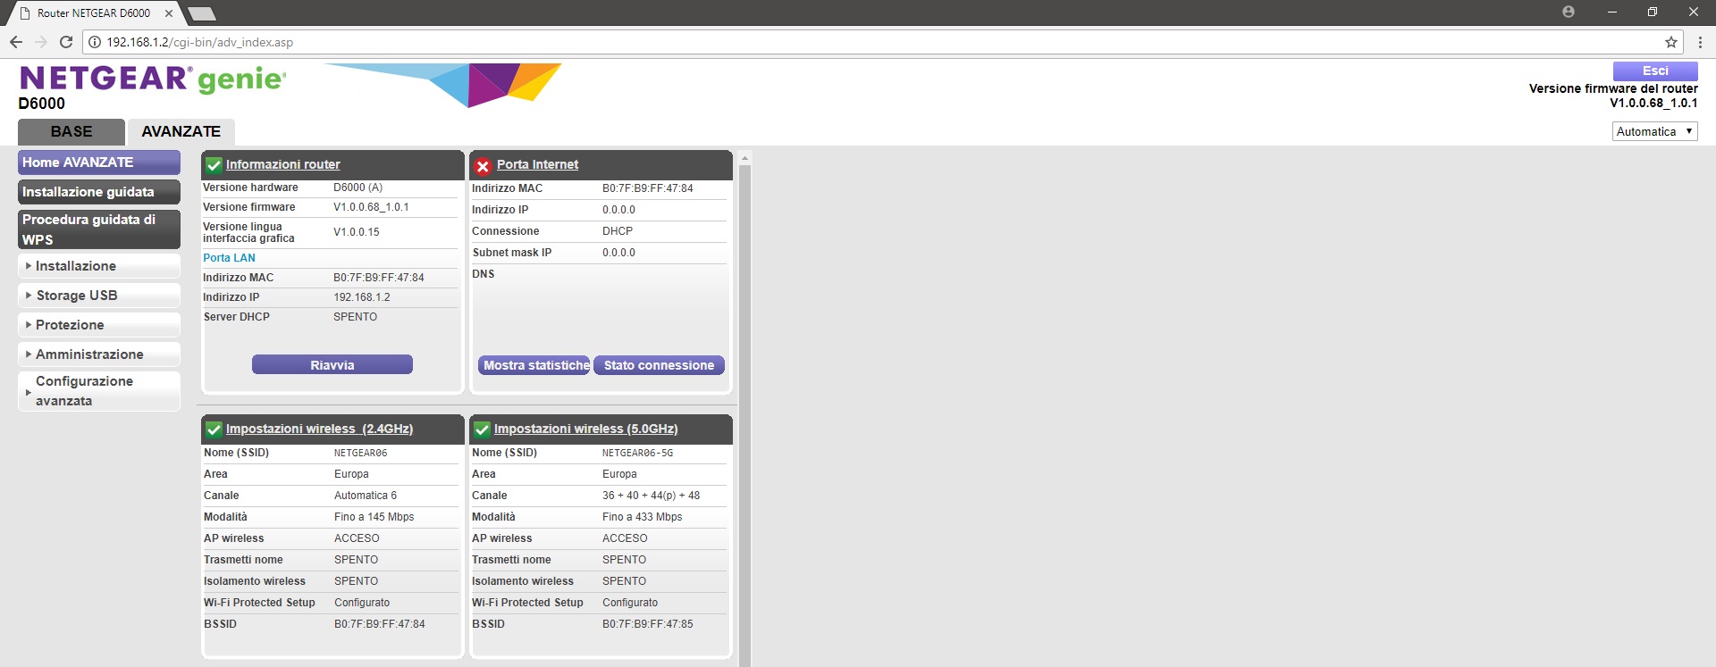Click the red X icon beside Porta Internet
The height and width of the screenshot is (667, 1716).
[483, 166]
